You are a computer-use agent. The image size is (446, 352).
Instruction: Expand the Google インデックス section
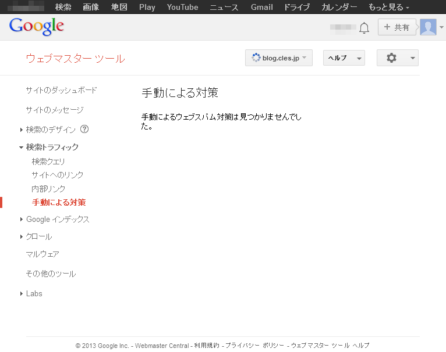click(x=58, y=220)
